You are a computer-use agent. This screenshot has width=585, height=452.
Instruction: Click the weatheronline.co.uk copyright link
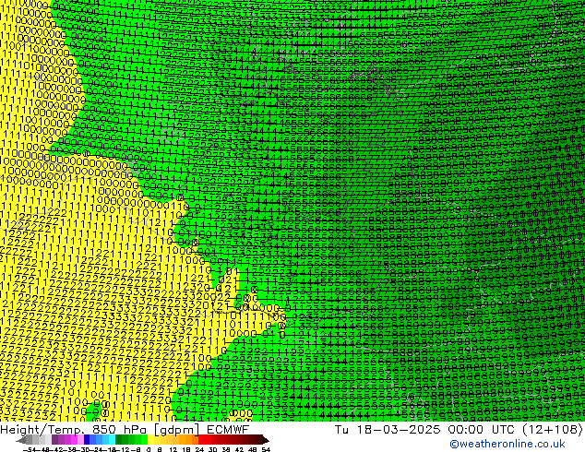507,444
